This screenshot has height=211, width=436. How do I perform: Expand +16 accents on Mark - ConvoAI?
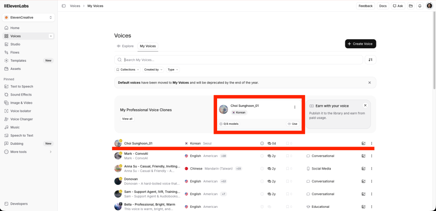point(223,156)
